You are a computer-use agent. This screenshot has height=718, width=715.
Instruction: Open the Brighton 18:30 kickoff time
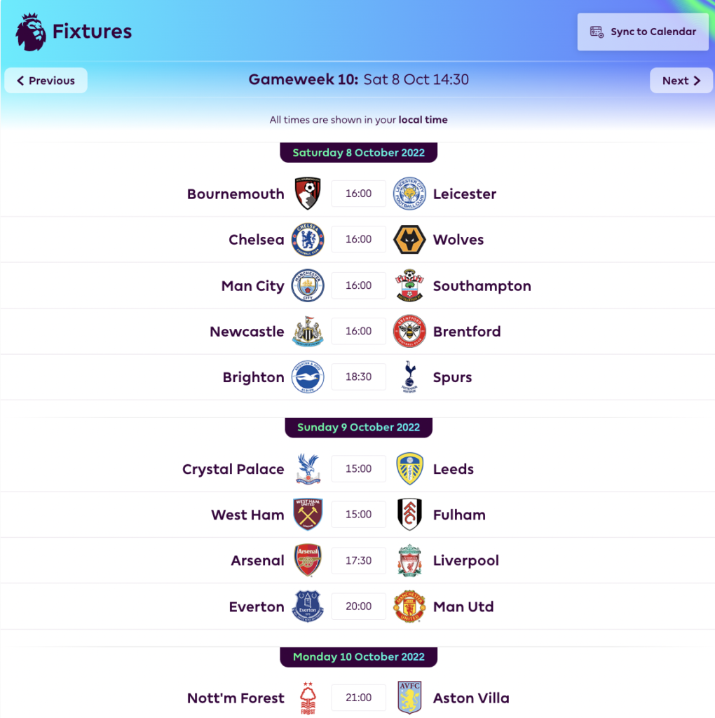[x=358, y=377]
